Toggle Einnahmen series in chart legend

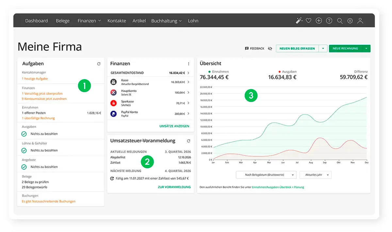coord(219,72)
